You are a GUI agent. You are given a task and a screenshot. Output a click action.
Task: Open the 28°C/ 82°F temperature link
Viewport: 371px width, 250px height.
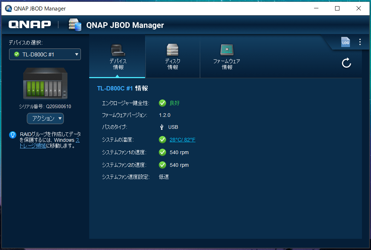tap(182, 140)
